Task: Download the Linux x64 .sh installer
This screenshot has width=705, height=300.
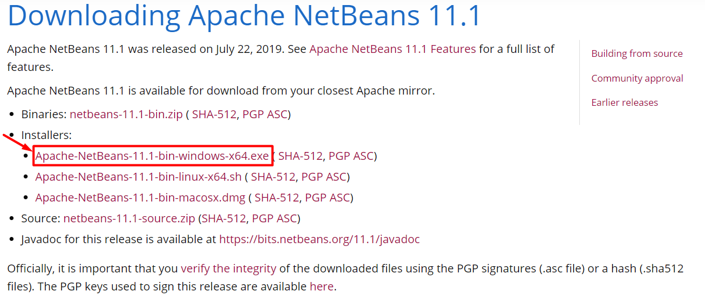Action: click(x=138, y=177)
